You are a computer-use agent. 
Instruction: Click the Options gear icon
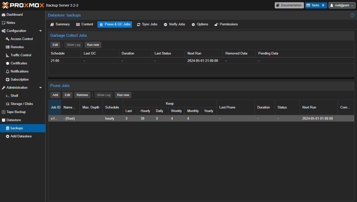pos(193,25)
